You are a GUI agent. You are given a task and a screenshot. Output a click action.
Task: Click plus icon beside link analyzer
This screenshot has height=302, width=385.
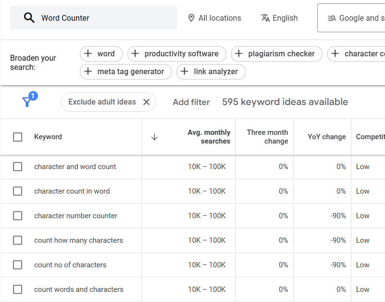click(x=184, y=71)
